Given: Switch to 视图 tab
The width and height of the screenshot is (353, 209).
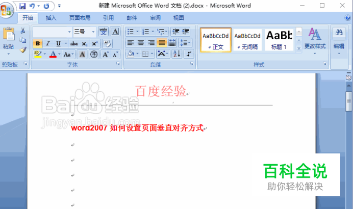Looking at the screenshot, I should 179,18.
